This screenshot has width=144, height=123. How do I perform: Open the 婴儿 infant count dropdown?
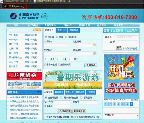(x=71, y=59)
